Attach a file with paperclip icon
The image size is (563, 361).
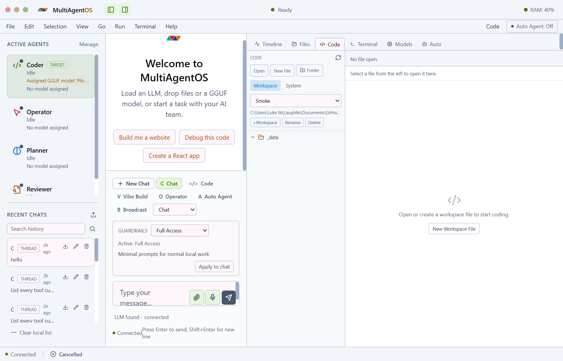(197, 297)
